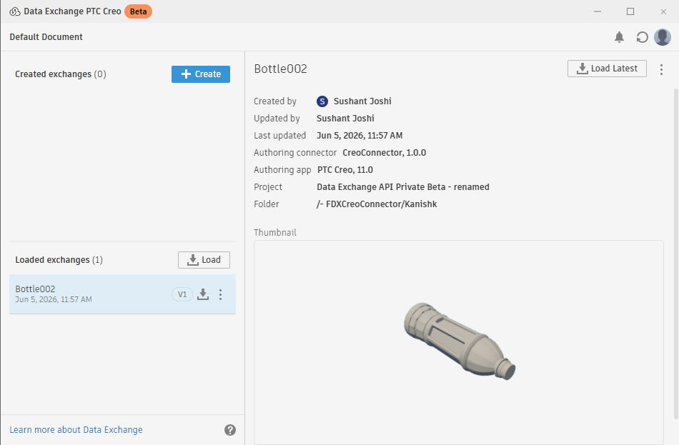Click the Bottle002 heading in the details panel
The height and width of the screenshot is (445, 679).
coord(281,69)
